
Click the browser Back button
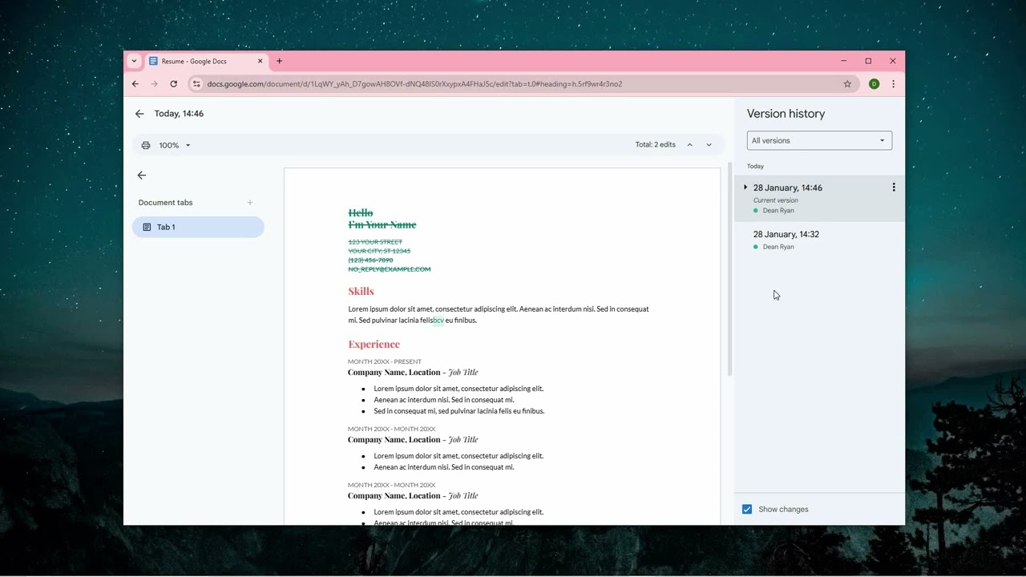(x=135, y=84)
